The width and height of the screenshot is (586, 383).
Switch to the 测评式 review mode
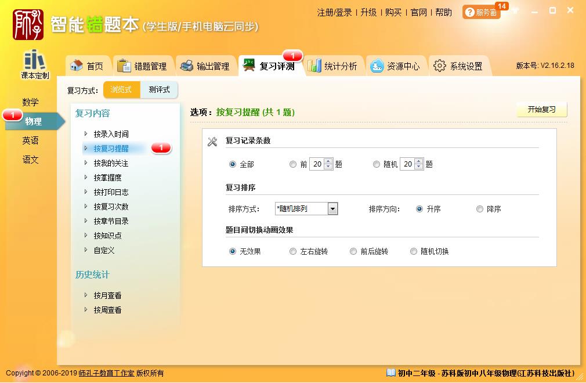(x=159, y=90)
